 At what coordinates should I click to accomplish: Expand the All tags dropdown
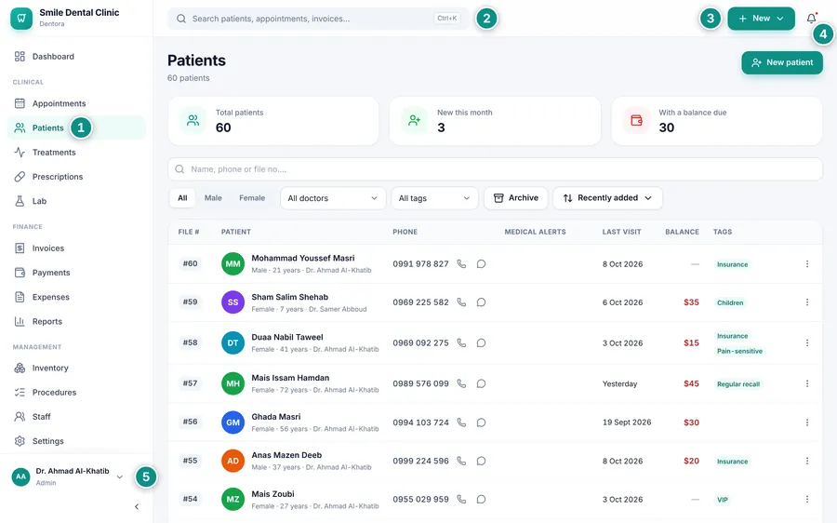point(434,198)
